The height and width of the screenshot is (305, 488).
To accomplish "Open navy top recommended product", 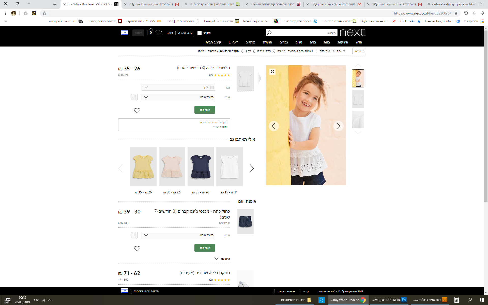I will click(201, 166).
